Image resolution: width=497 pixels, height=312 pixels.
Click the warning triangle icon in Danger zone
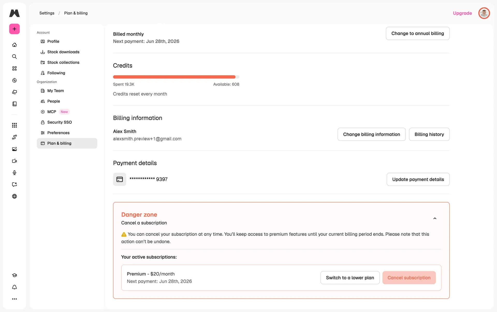pyautogui.click(x=124, y=234)
